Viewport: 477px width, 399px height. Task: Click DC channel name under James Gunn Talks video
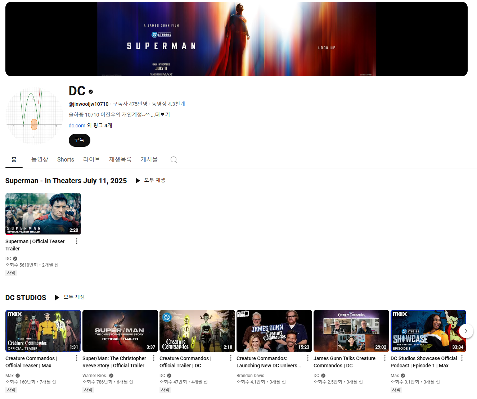(316, 376)
